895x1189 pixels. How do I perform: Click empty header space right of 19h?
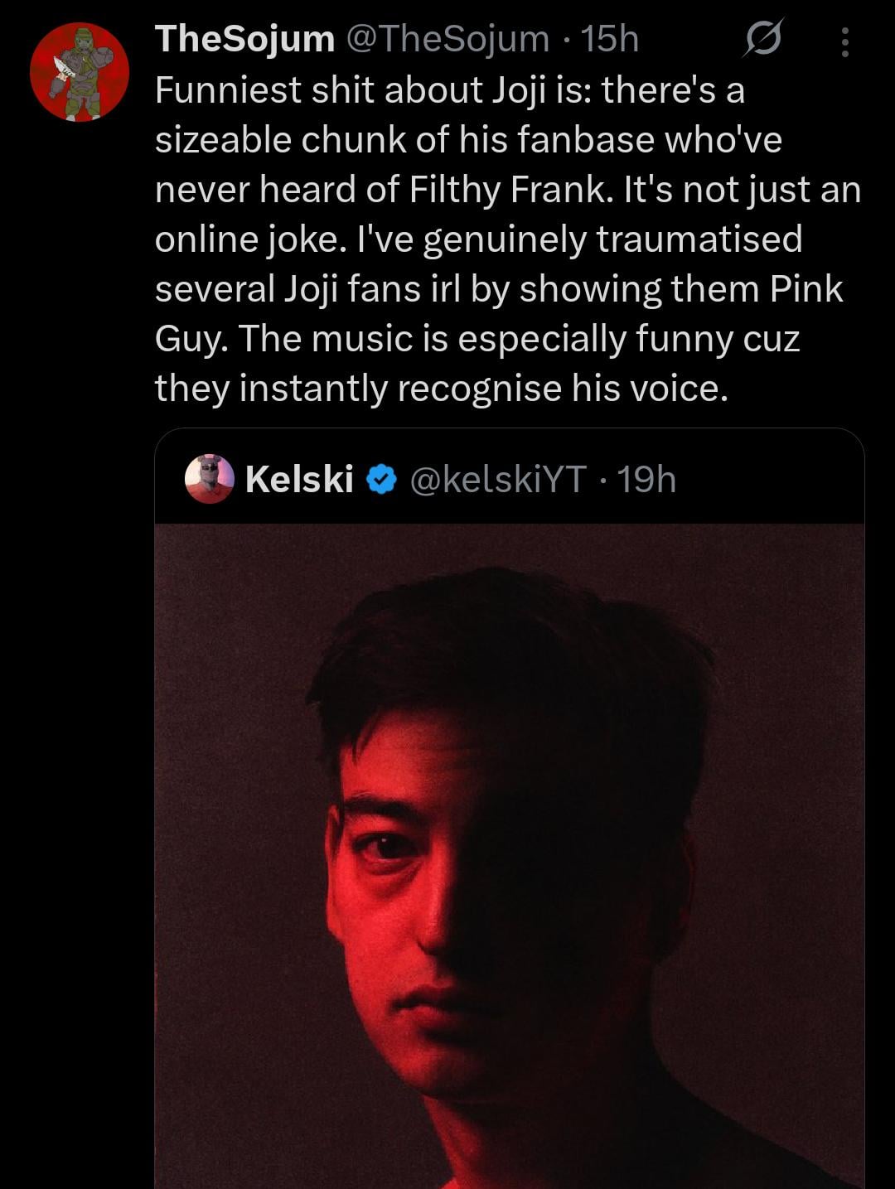click(x=771, y=479)
